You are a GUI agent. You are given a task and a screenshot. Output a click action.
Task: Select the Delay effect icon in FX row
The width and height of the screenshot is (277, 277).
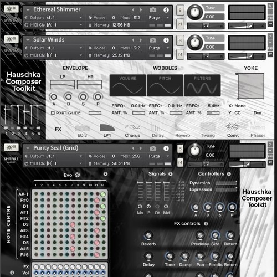(x=156, y=127)
